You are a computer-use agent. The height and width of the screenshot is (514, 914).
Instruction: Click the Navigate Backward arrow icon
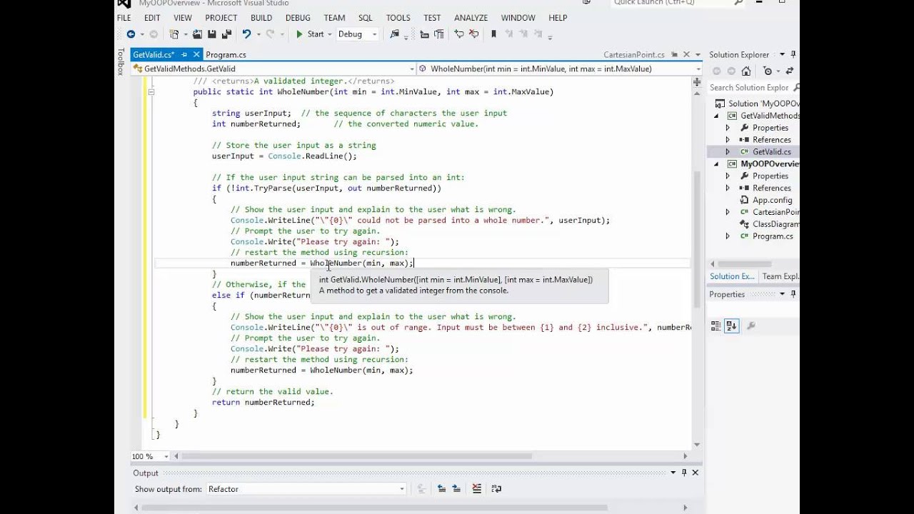point(131,34)
